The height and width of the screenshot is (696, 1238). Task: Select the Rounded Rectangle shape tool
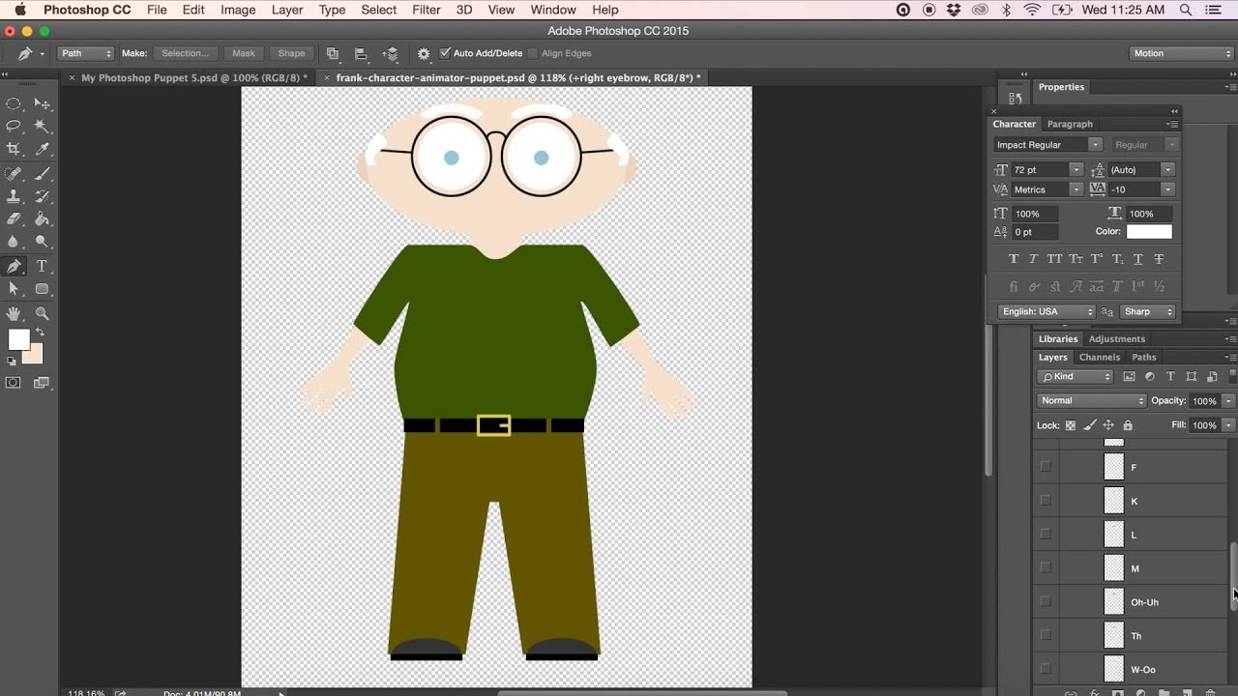point(43,289)
